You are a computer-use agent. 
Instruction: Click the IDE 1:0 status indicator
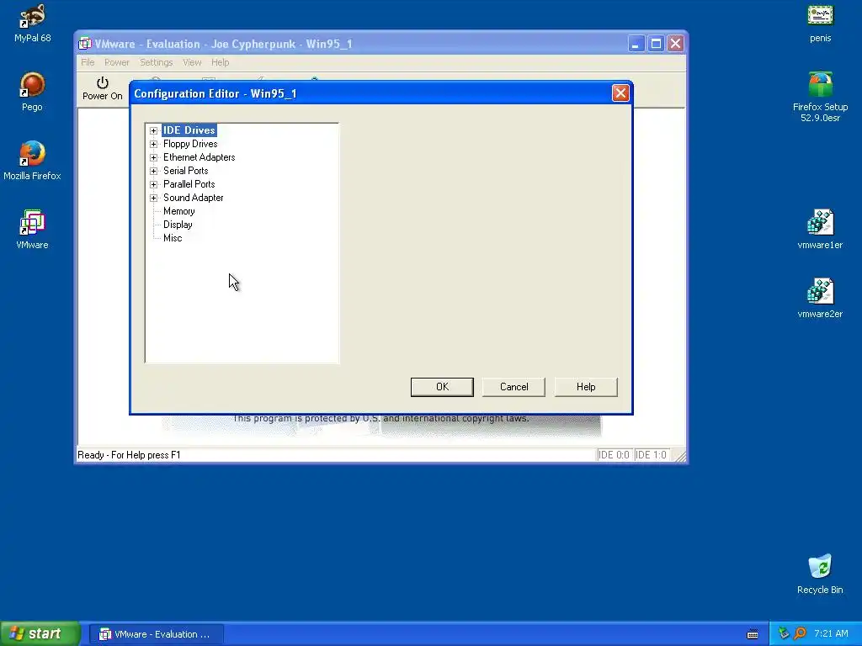click(x=651, y=455)
